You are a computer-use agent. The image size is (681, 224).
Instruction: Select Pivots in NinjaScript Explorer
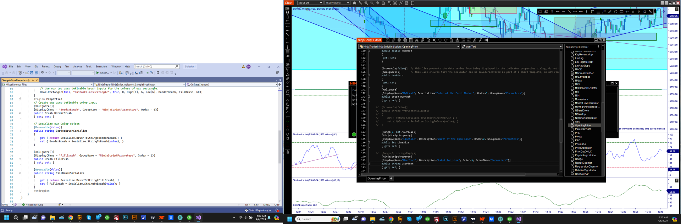[578, 137]
